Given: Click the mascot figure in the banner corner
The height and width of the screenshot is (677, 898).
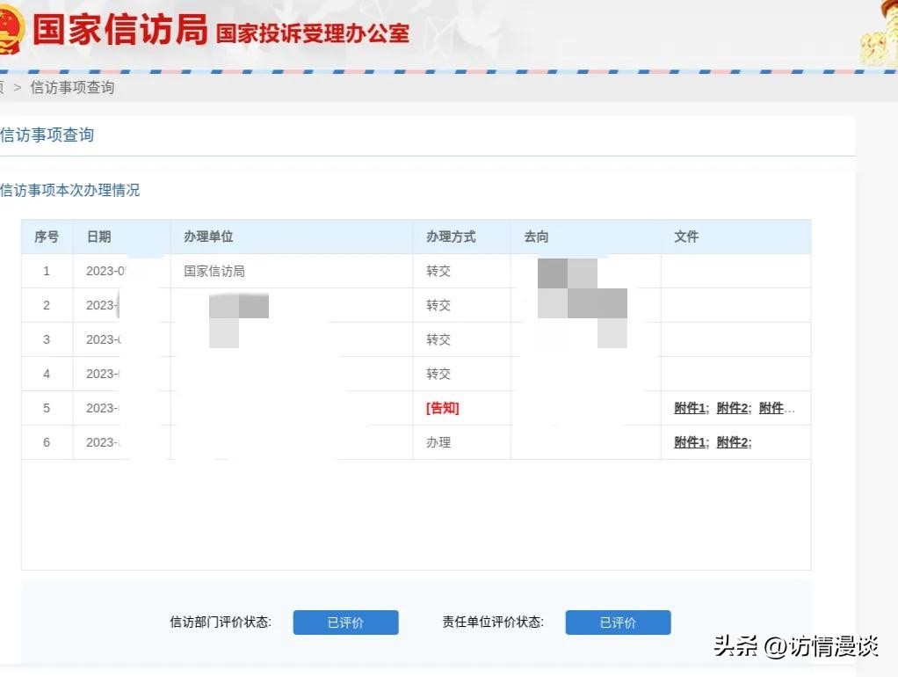Looking at the screenshot, I should [879, 35].
